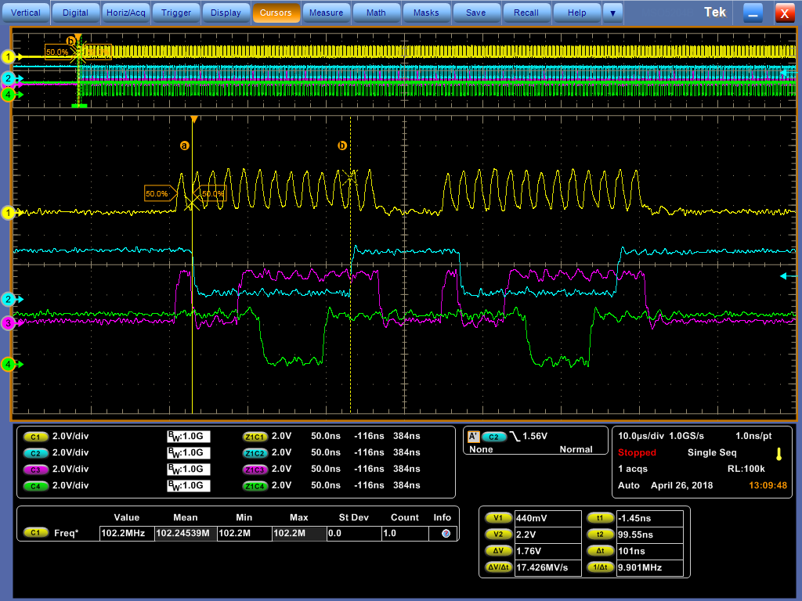Viewport: 802px width, 601px height.
Task: Click the Single Seq status text
Action: (x=712, y=453)
